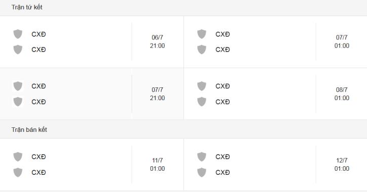
Task: Select the Trận tứ kết section header
Action: 27,7
